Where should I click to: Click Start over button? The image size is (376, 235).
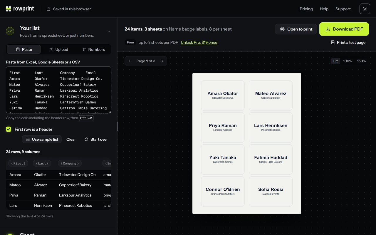(96, 139)
